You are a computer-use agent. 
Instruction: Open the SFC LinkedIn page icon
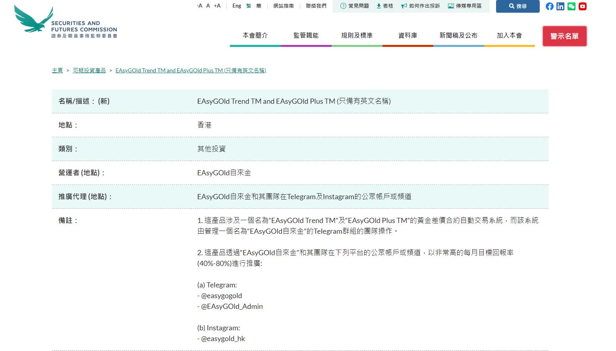560,6
